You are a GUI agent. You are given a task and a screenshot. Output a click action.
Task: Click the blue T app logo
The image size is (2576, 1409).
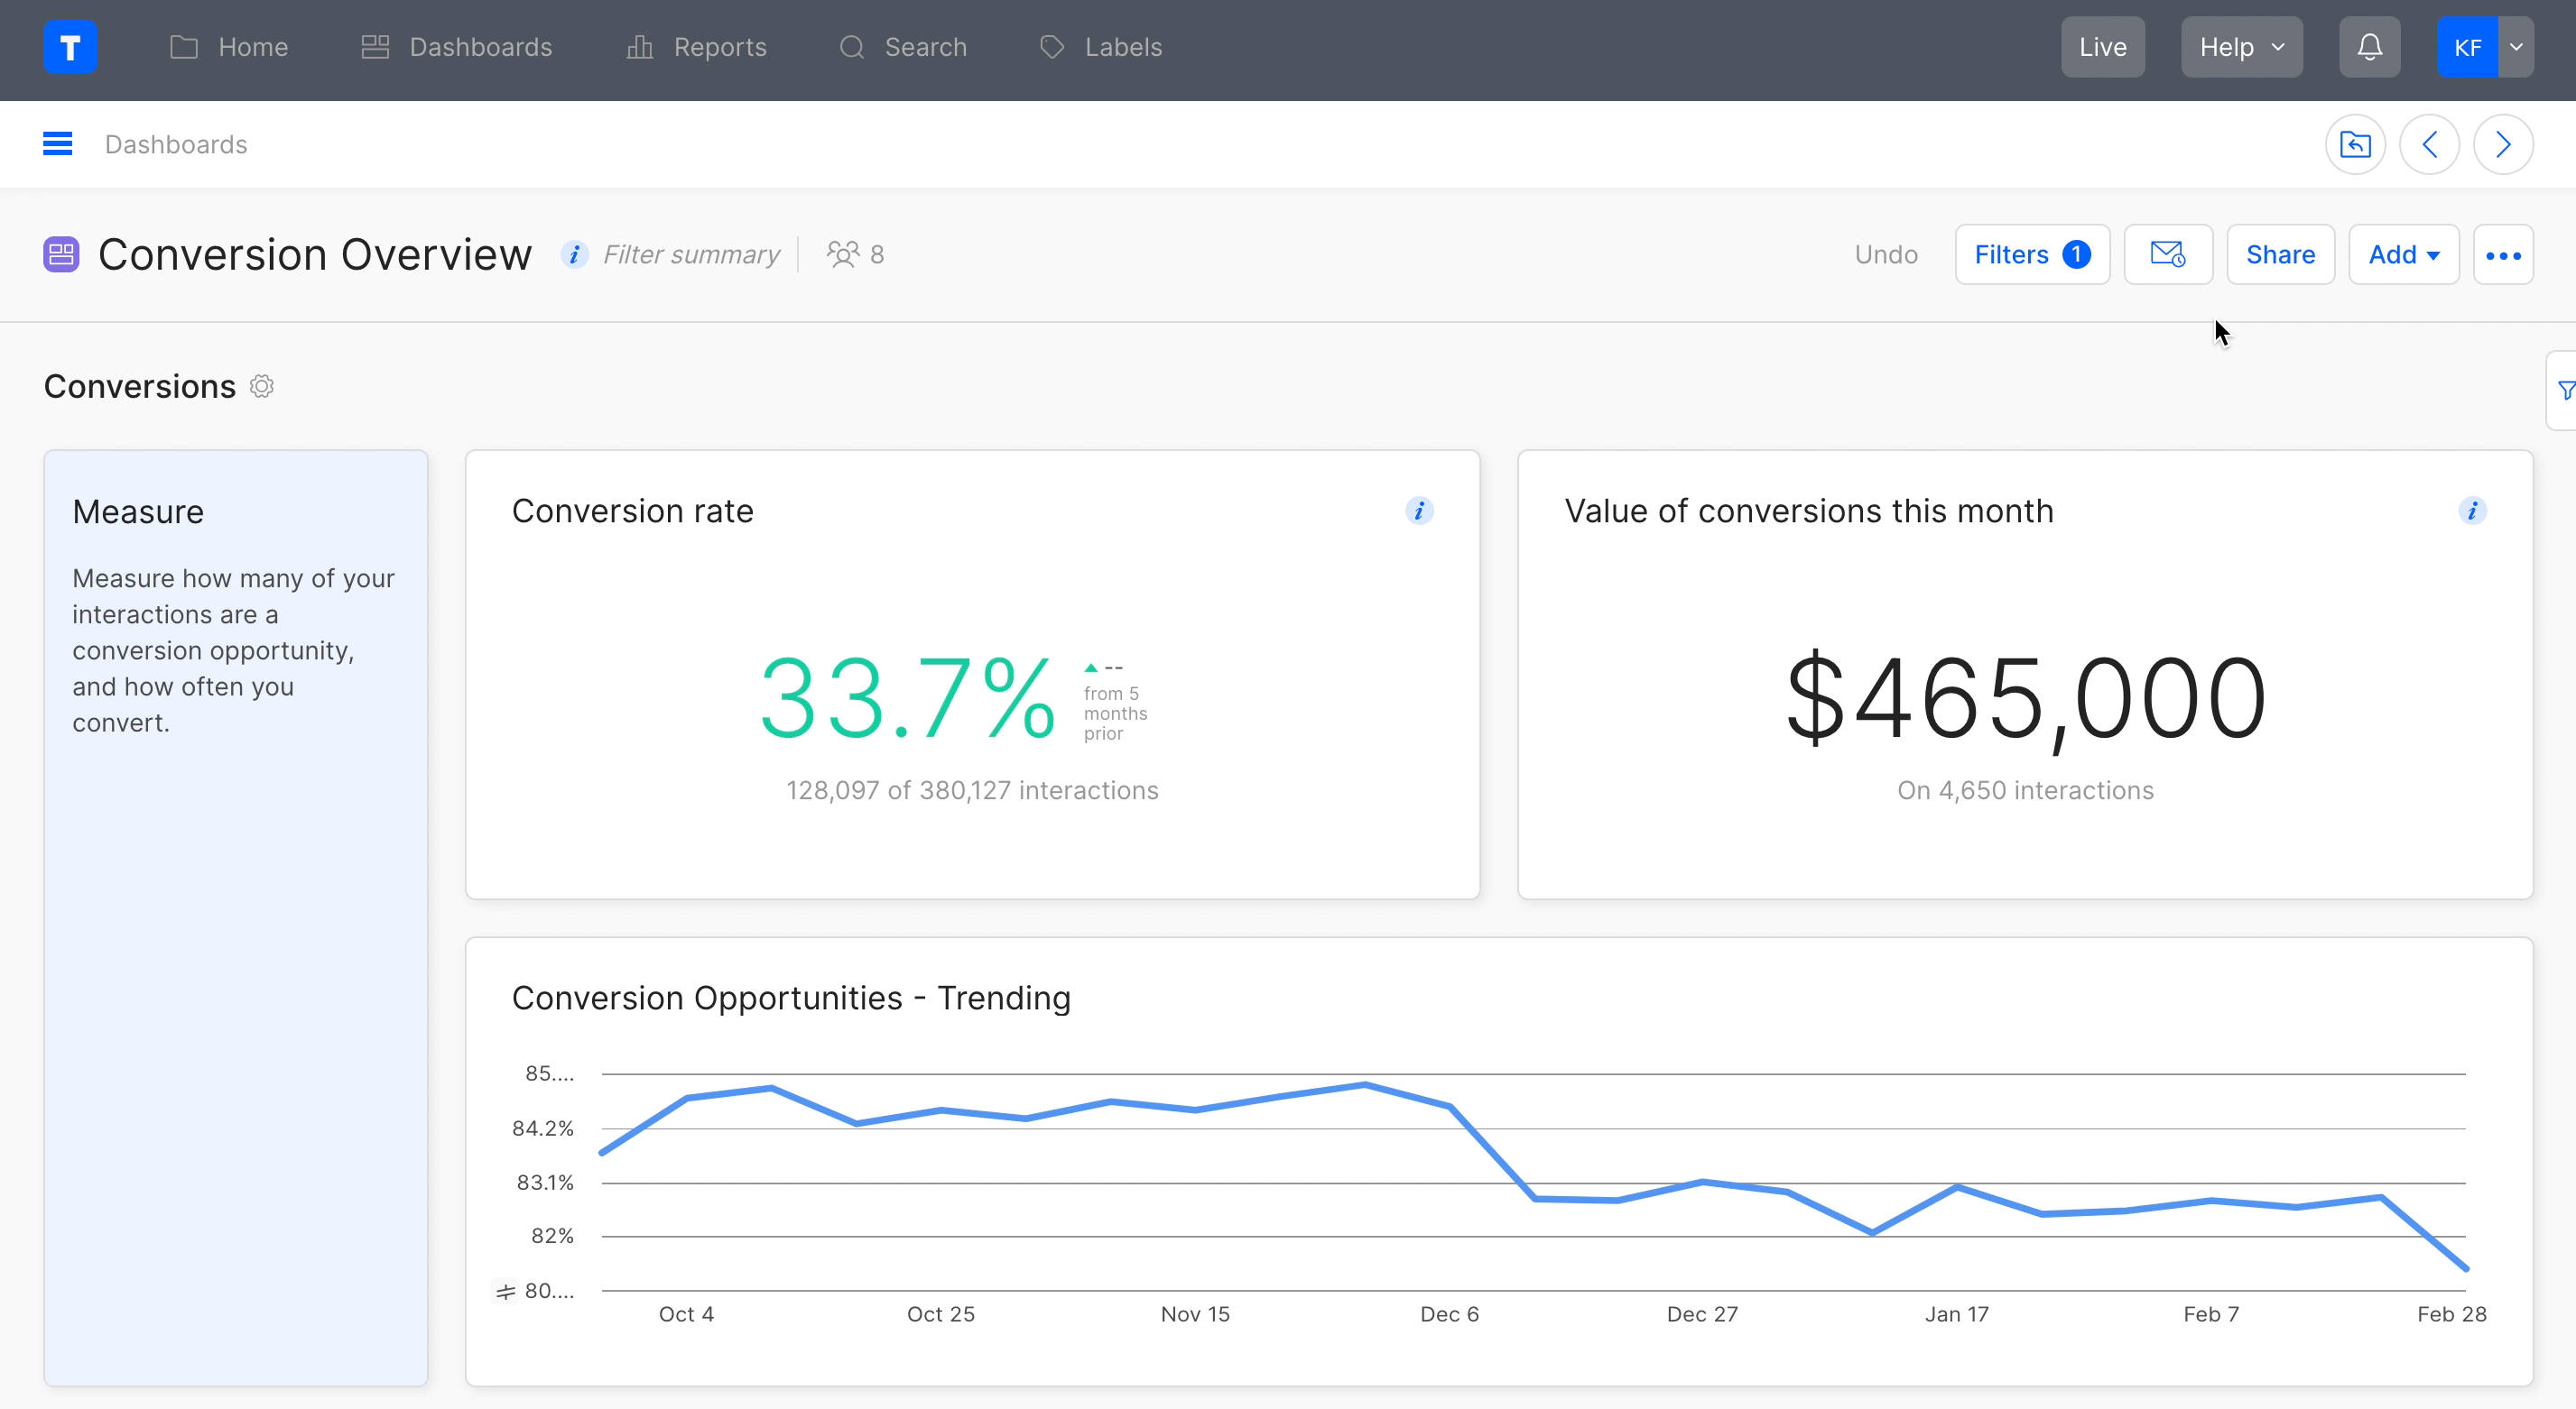pos(70,47)
